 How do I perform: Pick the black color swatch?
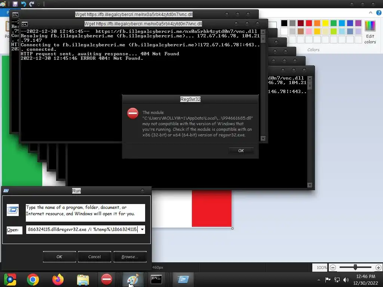point(284,23)
